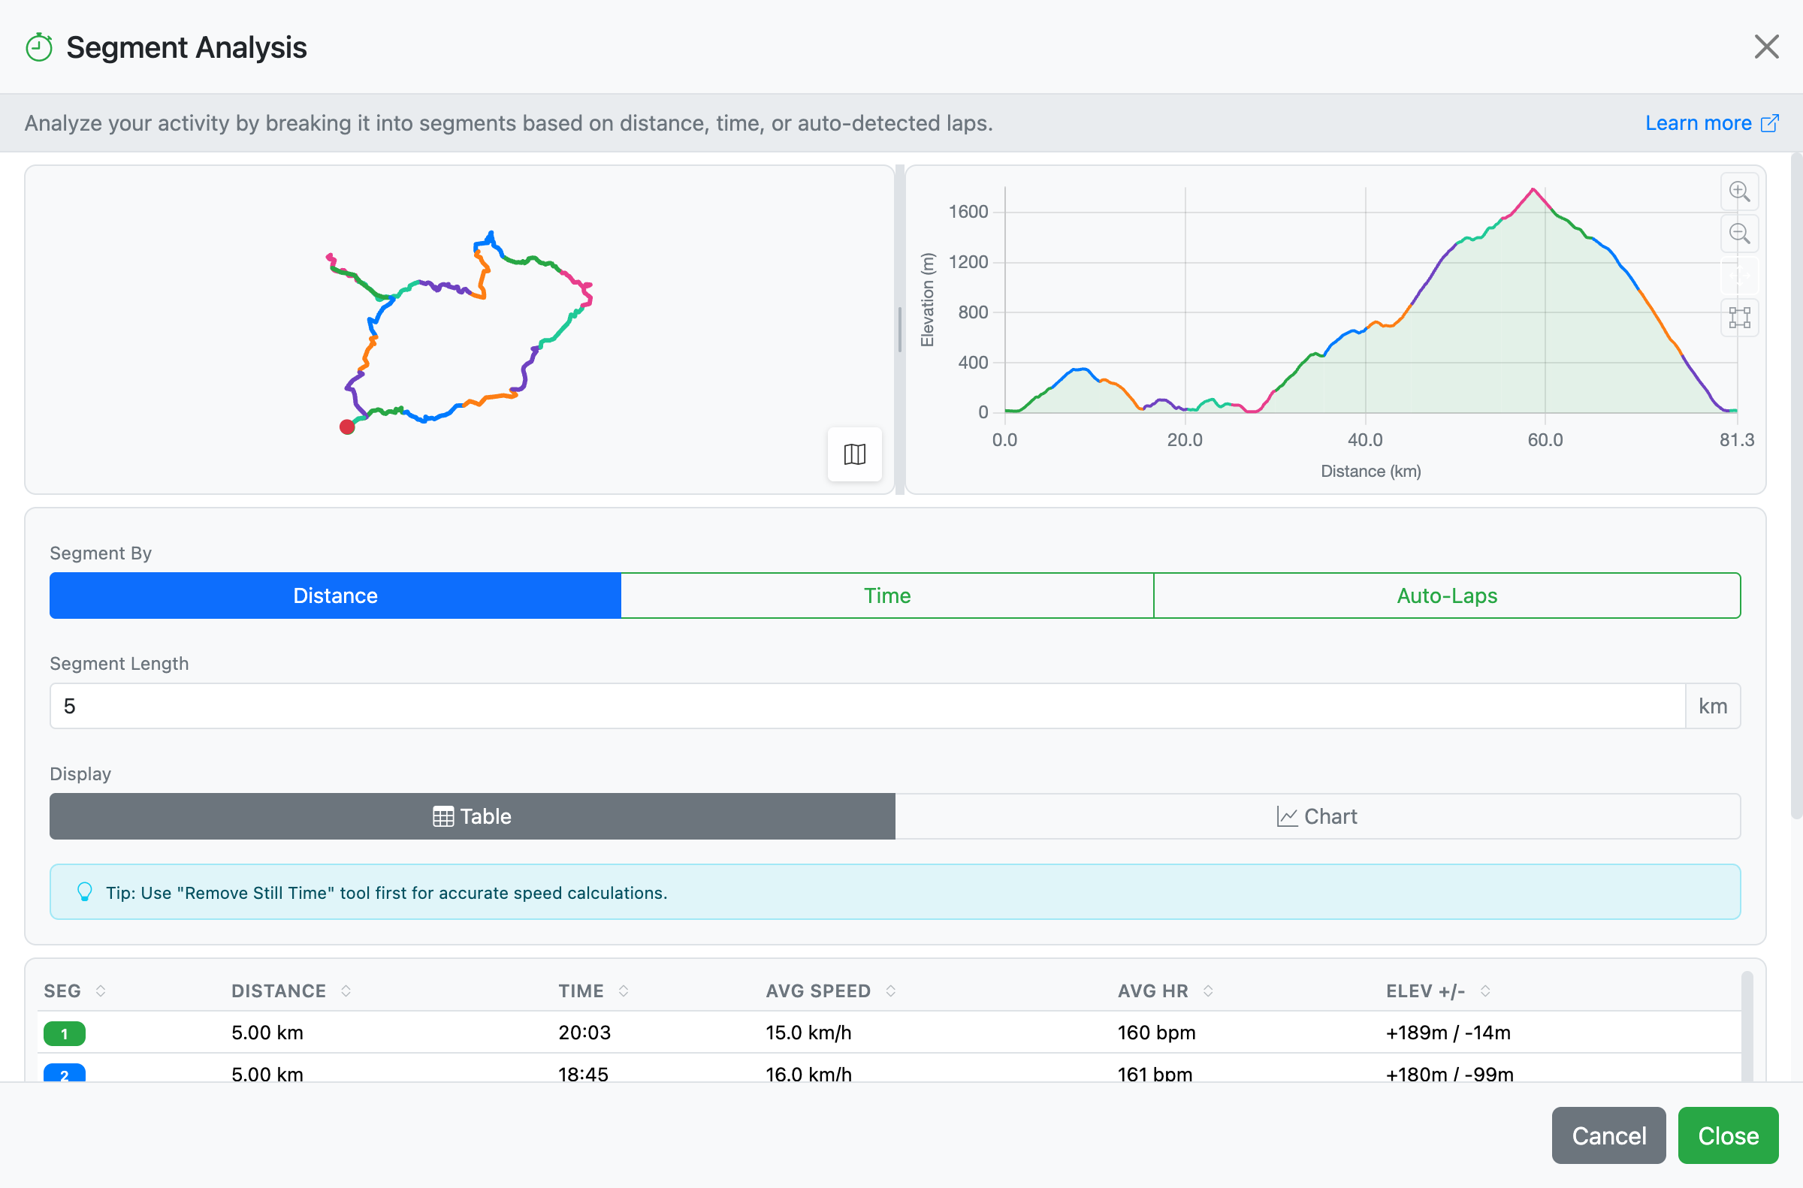Screen dimensions: 1803x1188
Task: Zoom in on the elevation chart
Action: (x=1738, y=191)
